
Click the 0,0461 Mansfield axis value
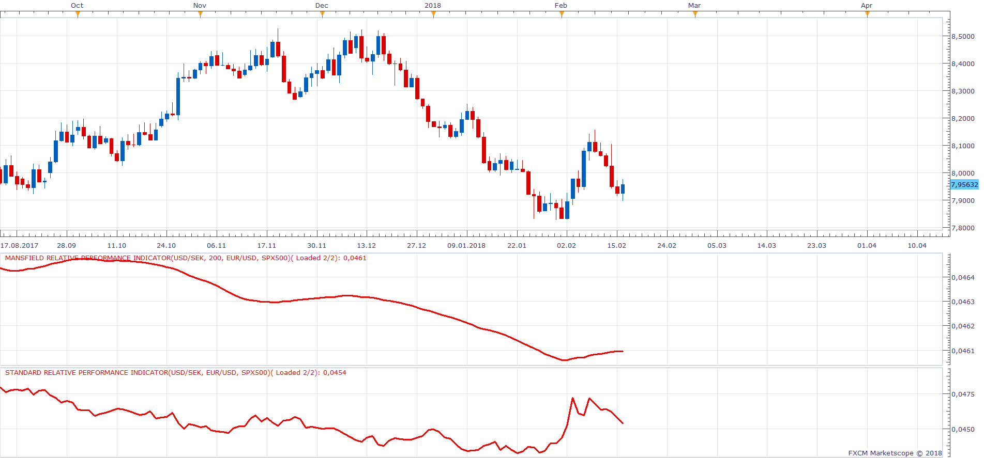coord(963,351)
